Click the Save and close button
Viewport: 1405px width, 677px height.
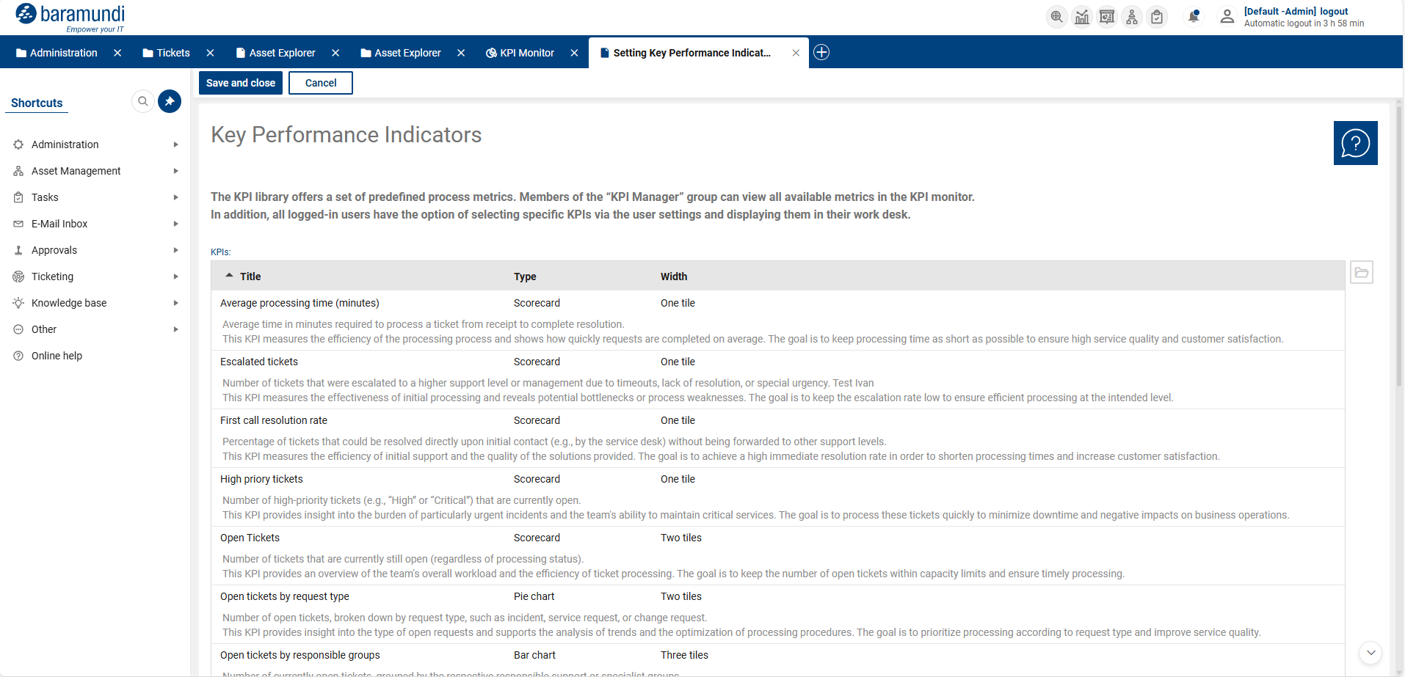coord(240,82)
